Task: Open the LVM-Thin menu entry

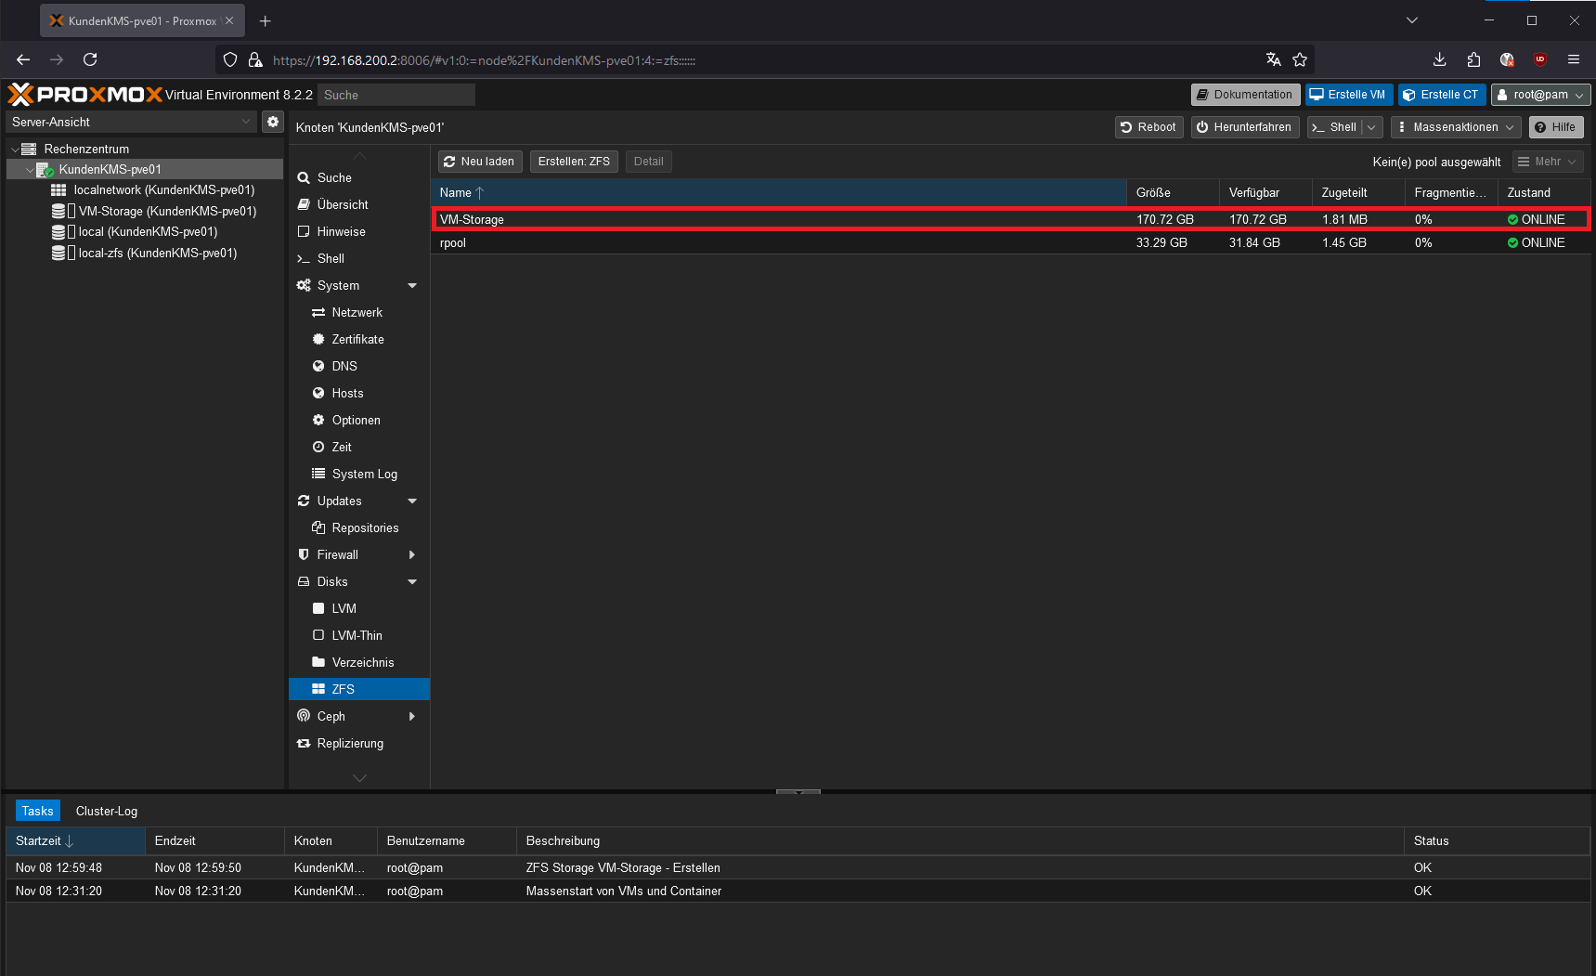Action: click(x=357, y=635)
